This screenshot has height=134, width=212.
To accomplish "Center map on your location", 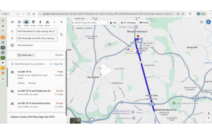I will point(208,113).
